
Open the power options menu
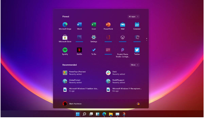[x=138, y=104]
